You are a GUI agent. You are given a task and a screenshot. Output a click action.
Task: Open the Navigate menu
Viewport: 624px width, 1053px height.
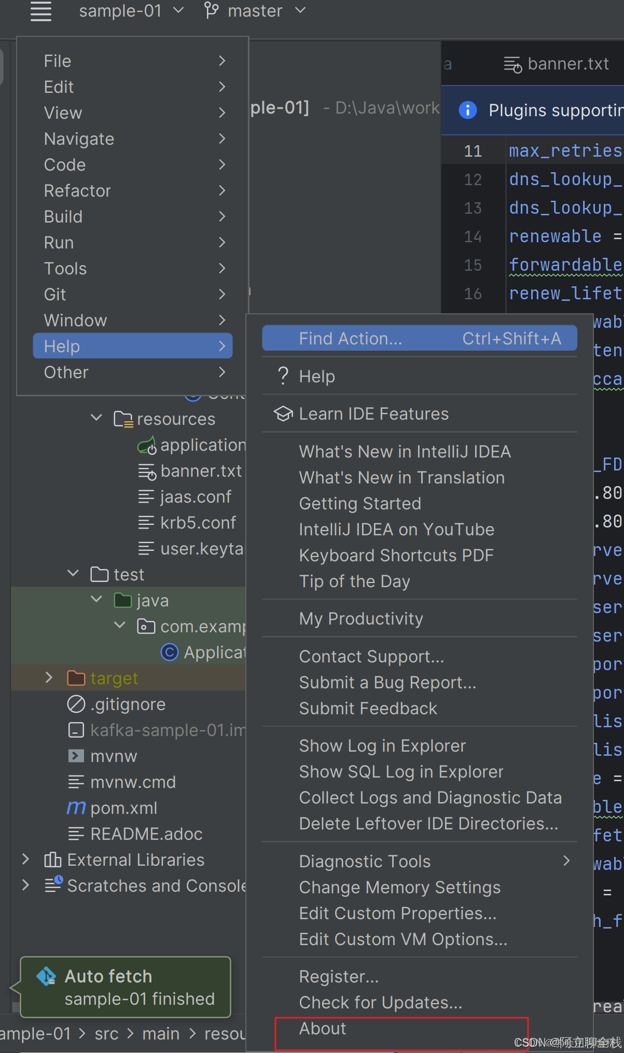(x=133, y=138)
